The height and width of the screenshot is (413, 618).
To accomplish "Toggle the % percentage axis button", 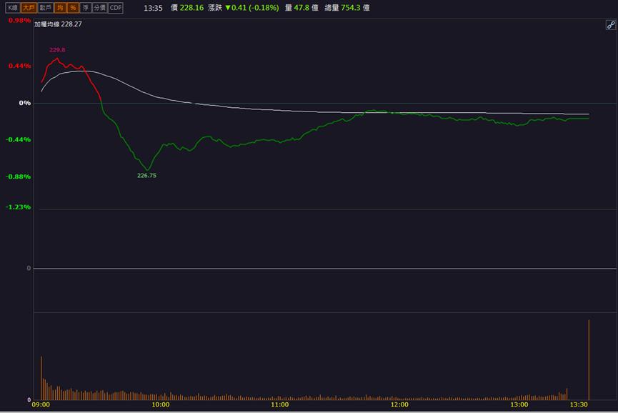I will [73, 7].
